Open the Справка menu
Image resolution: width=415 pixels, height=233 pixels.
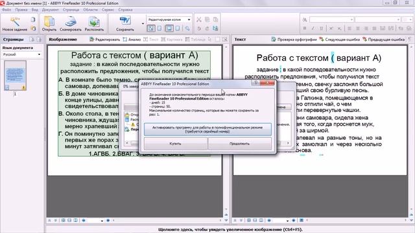pyautogui.click(x=125, y=10)
